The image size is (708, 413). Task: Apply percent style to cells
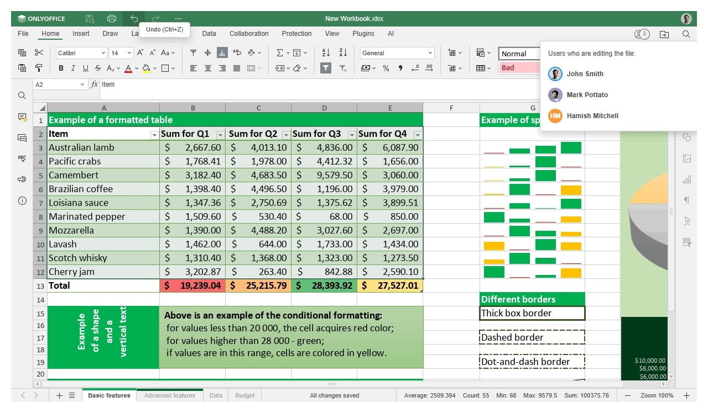tap(386, 68)
